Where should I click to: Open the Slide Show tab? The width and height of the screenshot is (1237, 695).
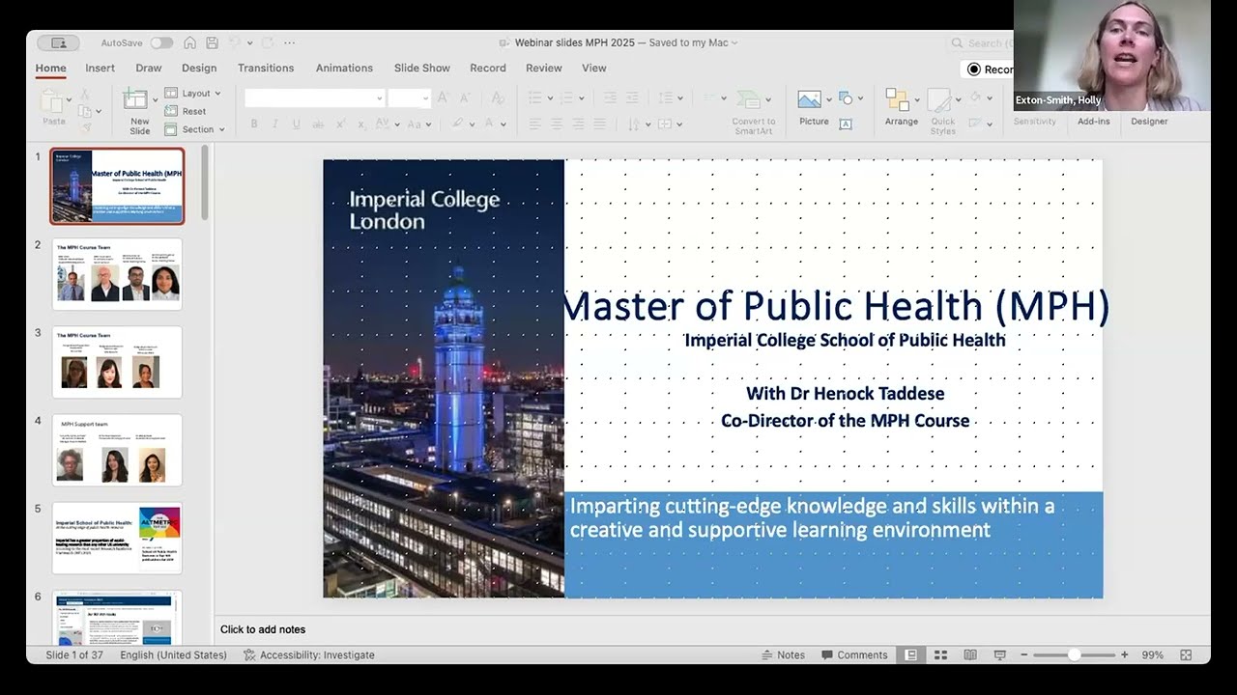pos(422,69)
